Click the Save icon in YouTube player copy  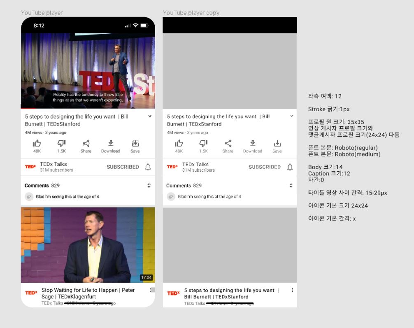tap(277, 143)
